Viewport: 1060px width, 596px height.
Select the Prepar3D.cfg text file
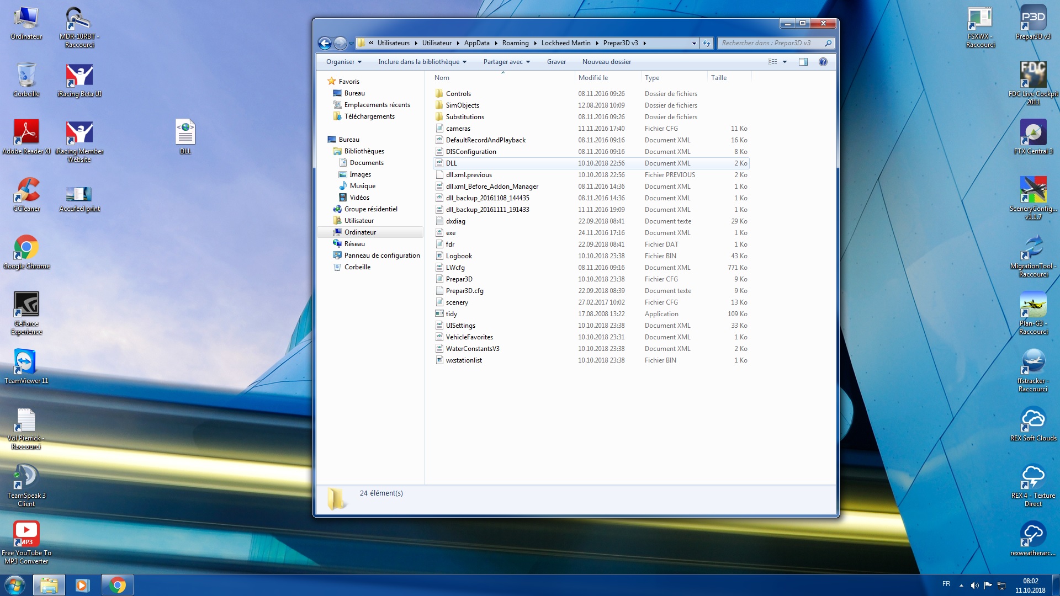(591, 291)
